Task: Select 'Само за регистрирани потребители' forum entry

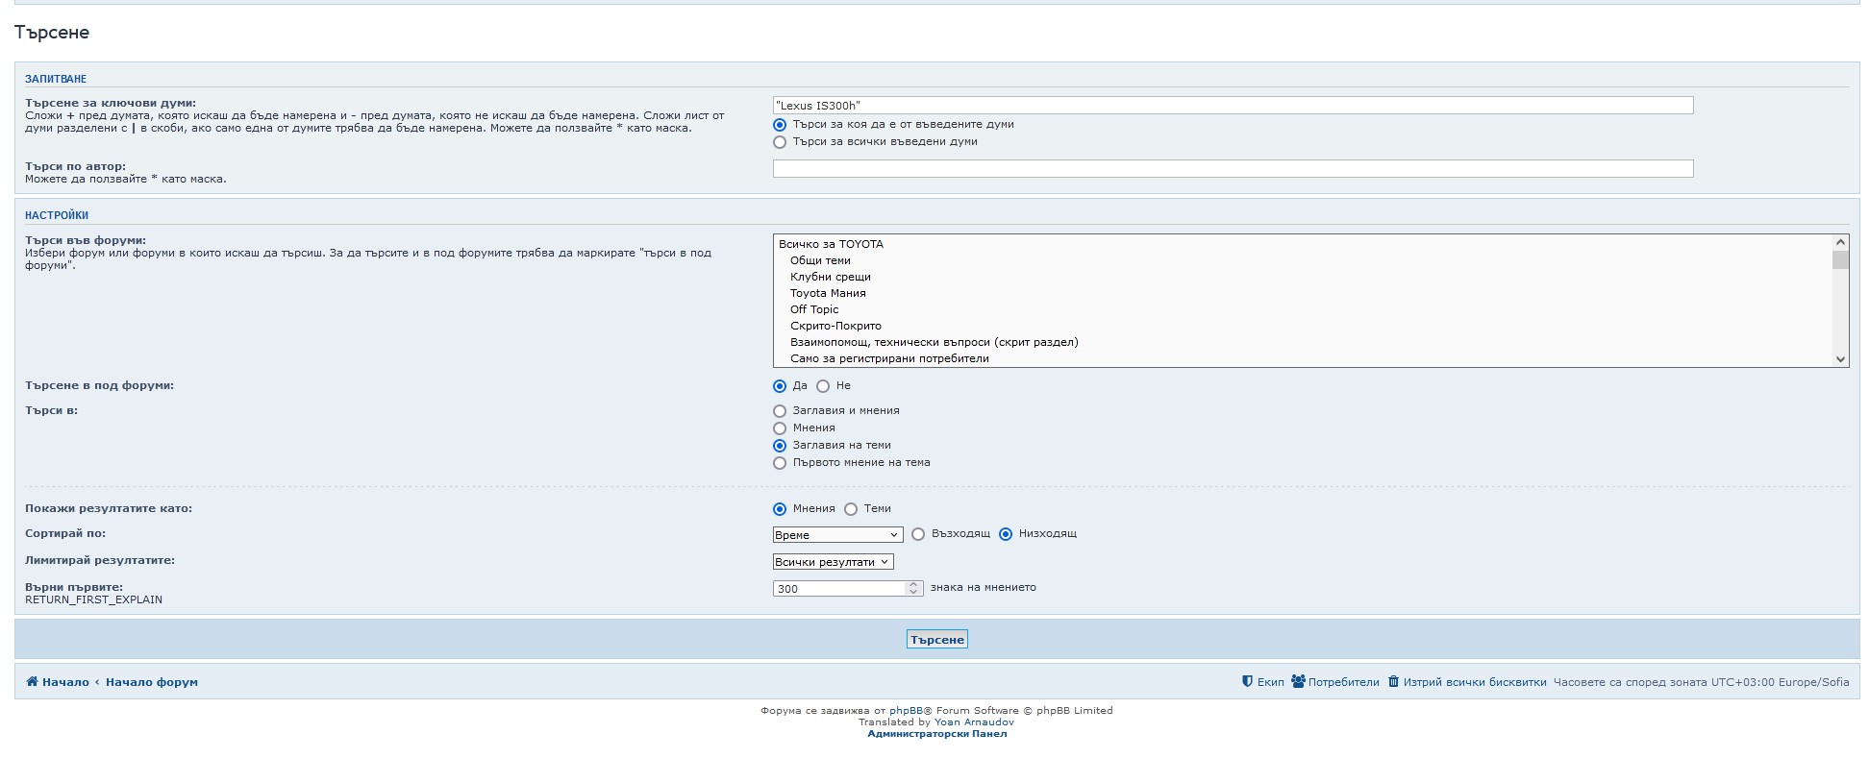Action: point(1303,358)
